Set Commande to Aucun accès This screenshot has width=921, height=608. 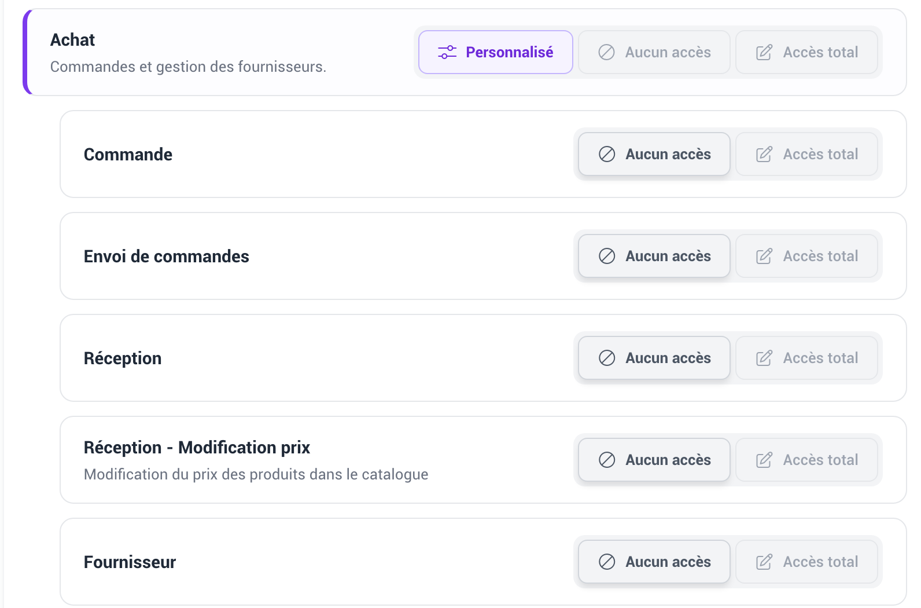(x=654, y=154)
